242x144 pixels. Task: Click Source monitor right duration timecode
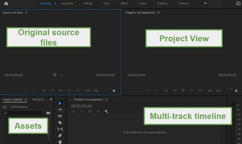pyautogui.click(x=105, y=75)
